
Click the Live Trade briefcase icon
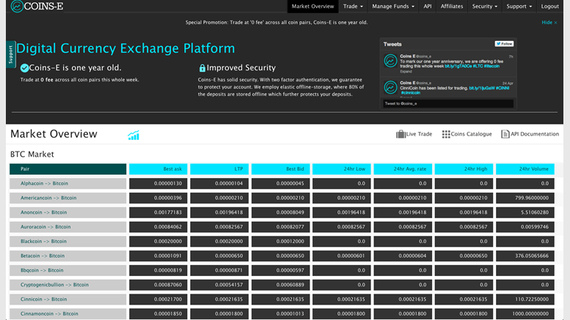pos(401,134)
